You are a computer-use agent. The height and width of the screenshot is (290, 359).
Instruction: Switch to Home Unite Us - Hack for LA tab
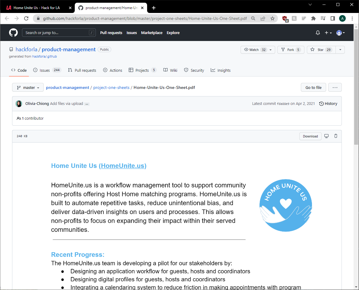point(37,8)
